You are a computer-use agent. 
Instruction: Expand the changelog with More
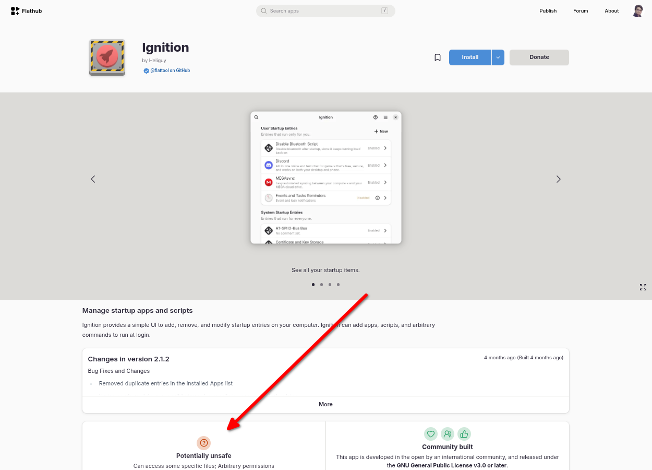coord(325,404)
